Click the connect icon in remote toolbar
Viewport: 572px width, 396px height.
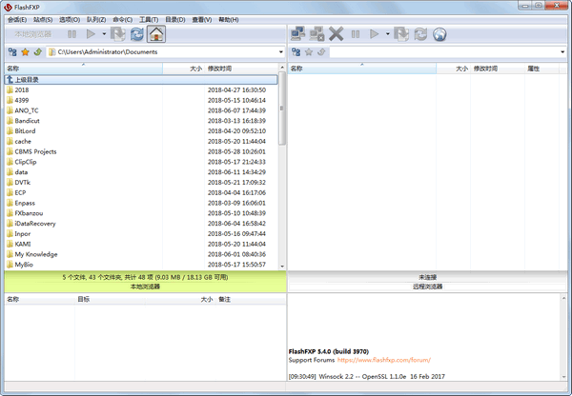click(x=296, y=33)
